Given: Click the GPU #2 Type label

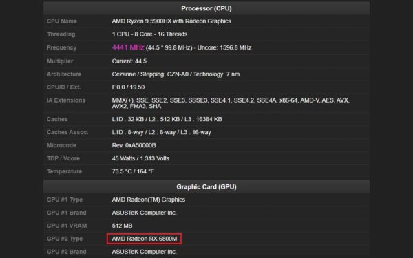Looking at the screenshot, I should 65,239.
